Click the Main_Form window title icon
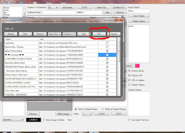Image resolution: width=185 pixels, height=133 pixels. point(1,2)
